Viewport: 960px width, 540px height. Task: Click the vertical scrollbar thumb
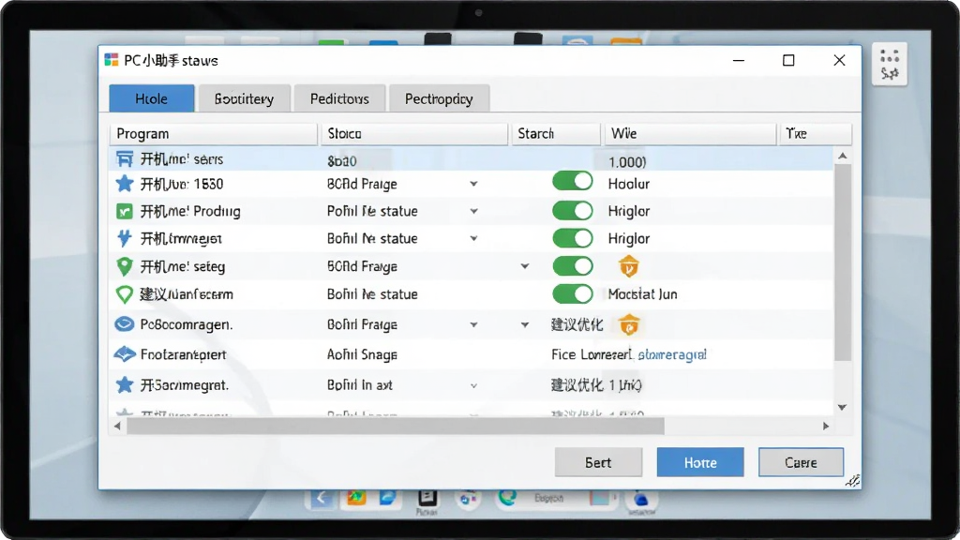[843, 262]
